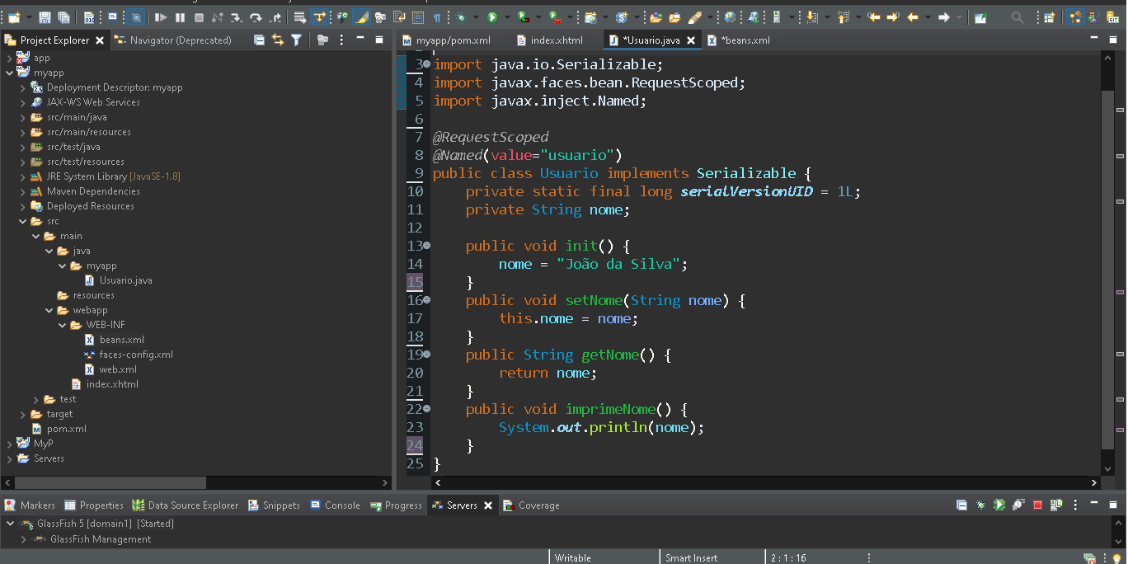Open the Project Explorer filter icon

click(x=296, y=40)
